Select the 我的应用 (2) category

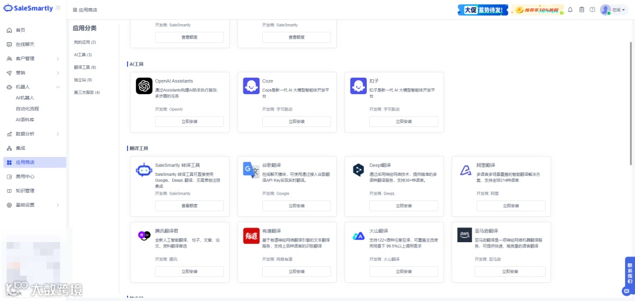[85, 42]
